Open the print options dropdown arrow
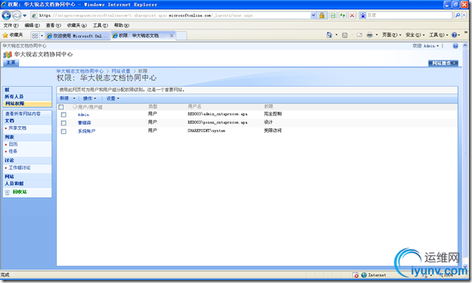This screenshot has width=472, height=283. pos(377,35)
